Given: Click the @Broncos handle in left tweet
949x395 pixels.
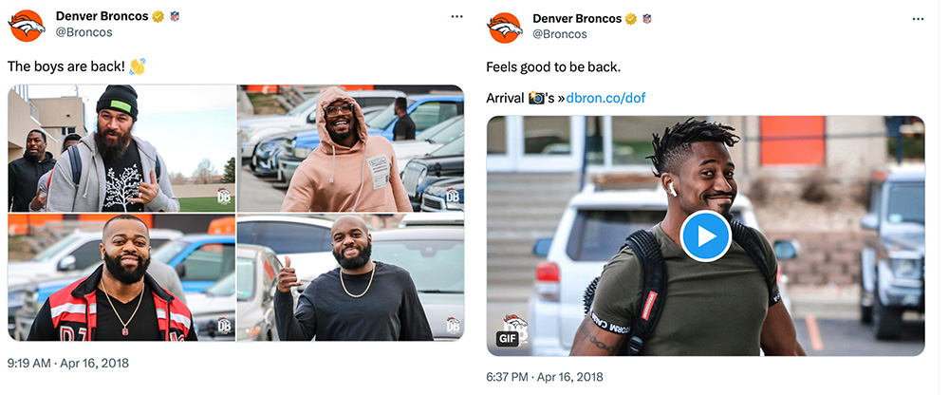Looking at the screenshot, I should 84,32.
